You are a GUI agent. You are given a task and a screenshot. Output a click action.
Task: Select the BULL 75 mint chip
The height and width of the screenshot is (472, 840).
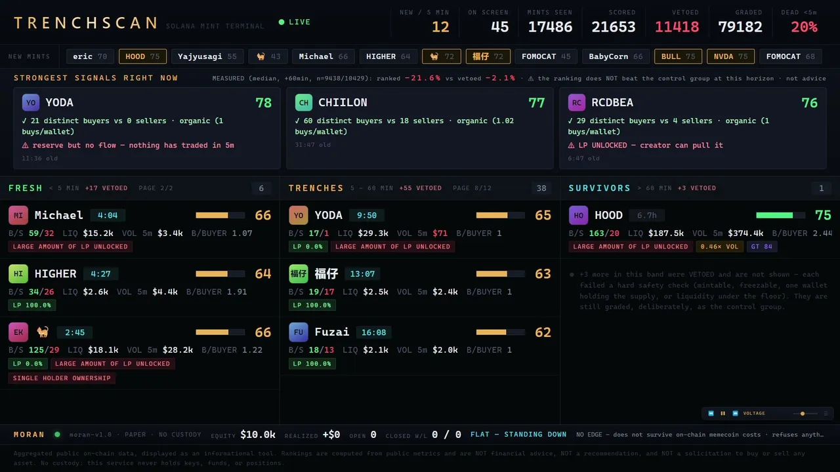[678, 56]
